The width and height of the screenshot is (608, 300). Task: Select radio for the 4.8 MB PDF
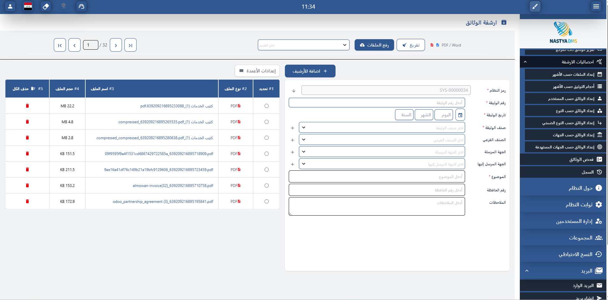point(266,122)
